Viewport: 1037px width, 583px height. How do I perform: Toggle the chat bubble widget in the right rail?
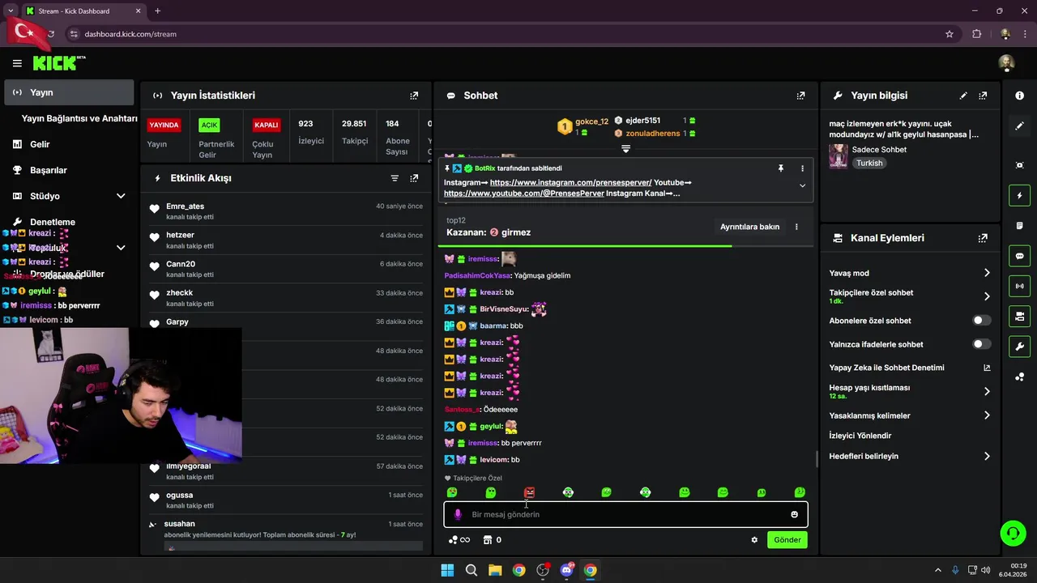pos(1019,256)
